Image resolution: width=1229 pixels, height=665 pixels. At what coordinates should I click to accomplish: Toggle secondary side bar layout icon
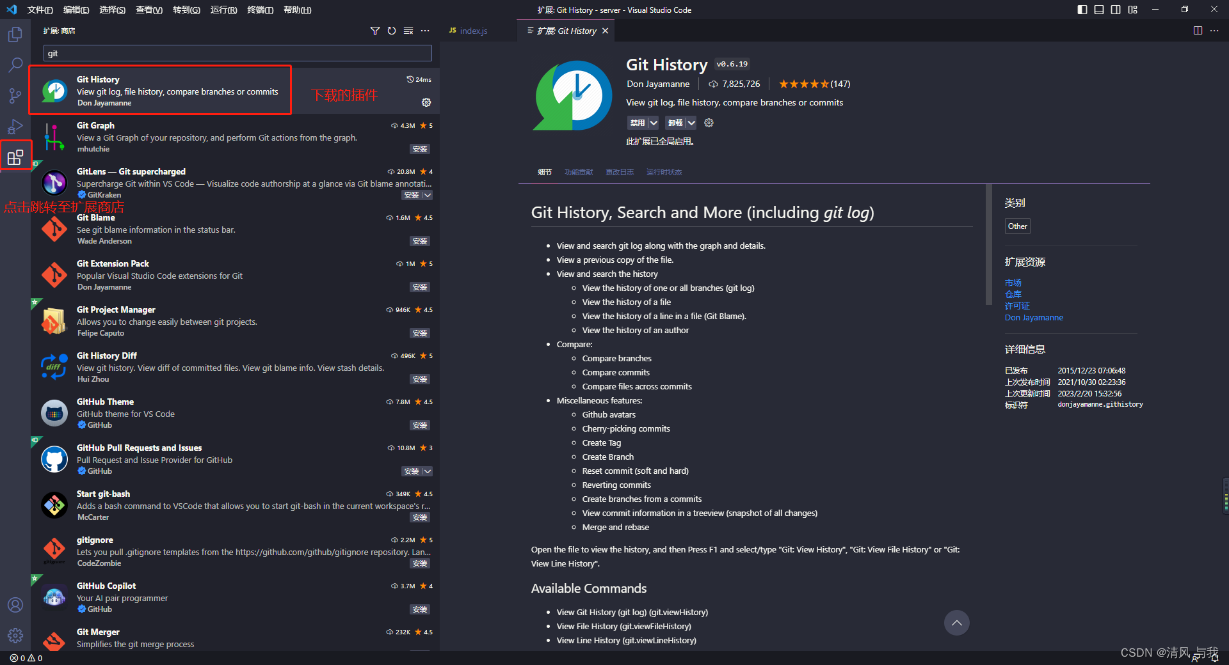(1116, 10)
